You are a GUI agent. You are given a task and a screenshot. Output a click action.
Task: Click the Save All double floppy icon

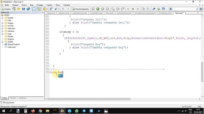[x=28, y=9]
